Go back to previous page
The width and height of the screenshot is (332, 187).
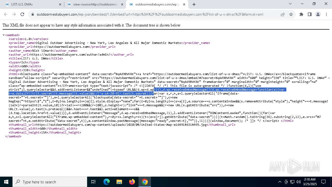pyautogui.click(x=6, y=14)
